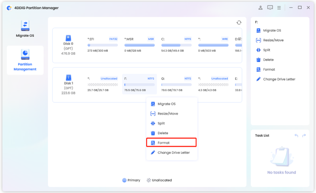Click Format icon in right panel
The width and height of the screenshot is (316, 193).
click(258, 69)
